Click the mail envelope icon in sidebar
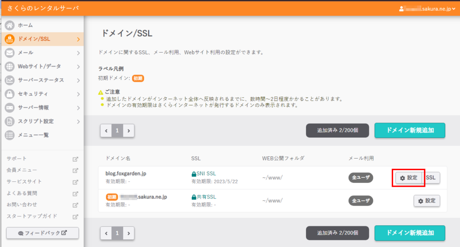Image resolution: width=460 pixels, height=247 pixels. (10, 53)
